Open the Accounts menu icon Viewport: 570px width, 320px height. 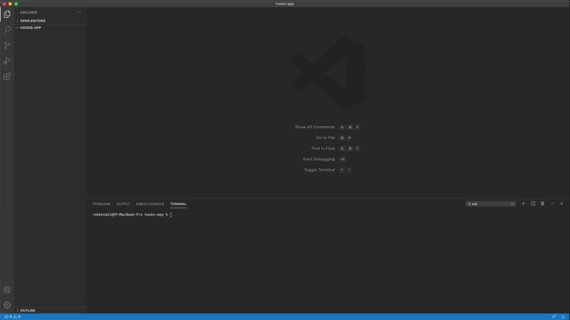click(x=7, y=290)
